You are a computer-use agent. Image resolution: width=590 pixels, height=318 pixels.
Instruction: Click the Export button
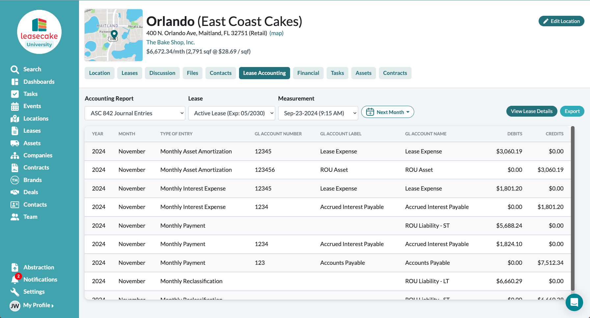click(572, 111)
